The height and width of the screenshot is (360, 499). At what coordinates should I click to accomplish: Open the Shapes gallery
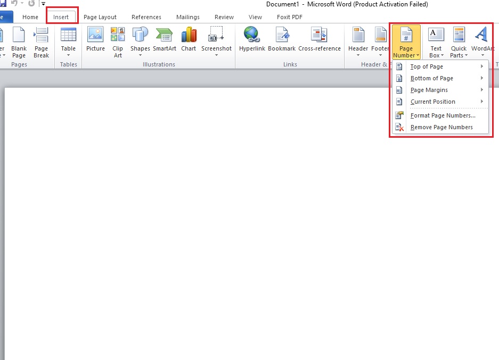pyautogui.click(x=140, y=43)
